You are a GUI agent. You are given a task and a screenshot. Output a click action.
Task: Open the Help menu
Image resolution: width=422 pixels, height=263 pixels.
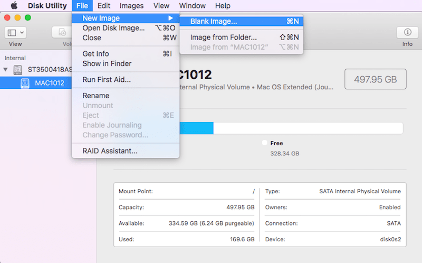tap(223, 6)
